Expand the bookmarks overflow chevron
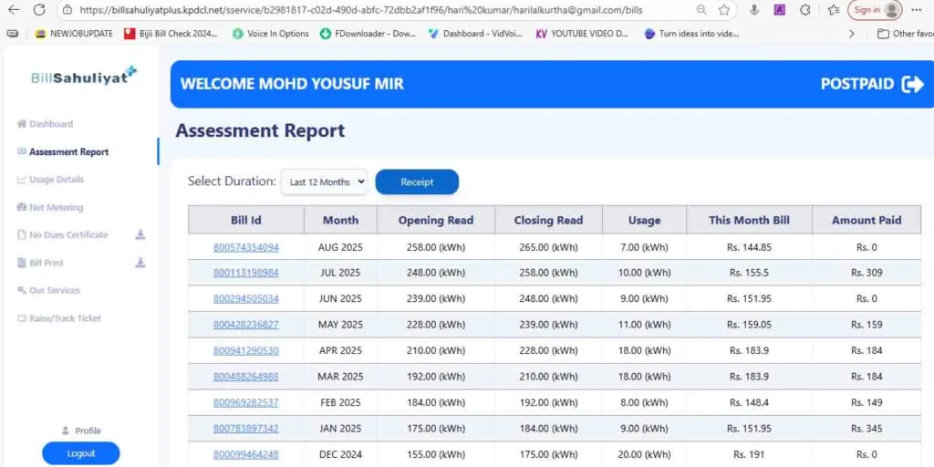Viewport: 934px width, 467px height. pyautogui.click(x=852, y=34)
